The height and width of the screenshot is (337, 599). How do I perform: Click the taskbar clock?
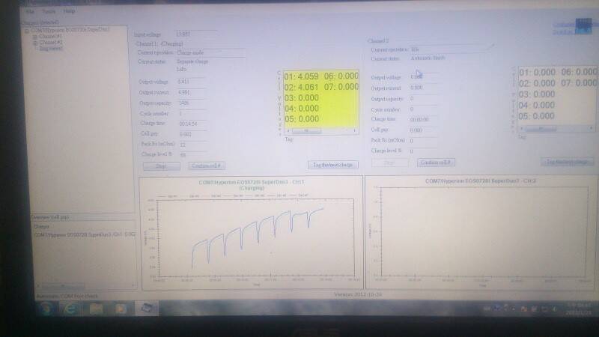[580, 309]
